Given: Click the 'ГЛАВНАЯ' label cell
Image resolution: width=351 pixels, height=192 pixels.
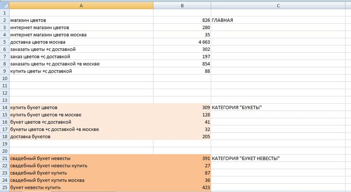Looking at the screenshot, I should [278, 20].
